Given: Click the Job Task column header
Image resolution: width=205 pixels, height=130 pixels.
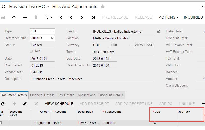Looking at the screenshot, I should [190, 115].
